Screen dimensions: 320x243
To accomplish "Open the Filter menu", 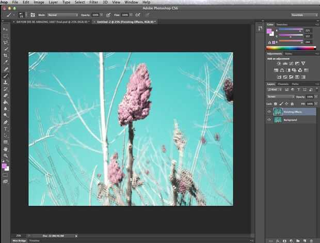I will coord(93,2).
